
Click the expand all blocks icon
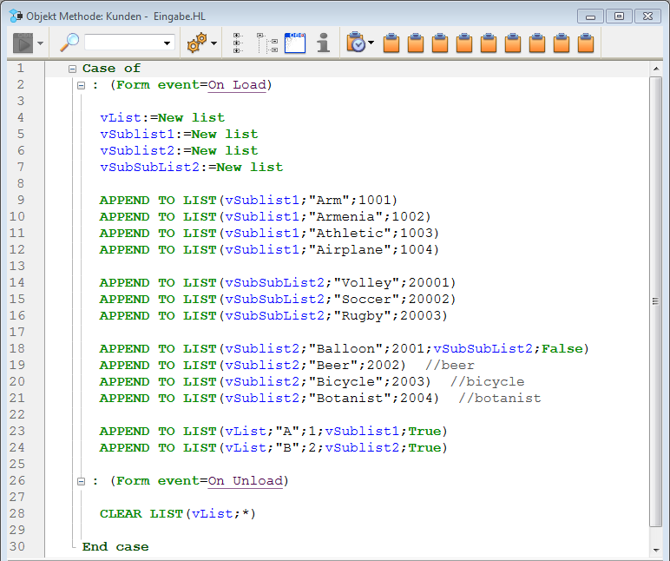(238, 43)
